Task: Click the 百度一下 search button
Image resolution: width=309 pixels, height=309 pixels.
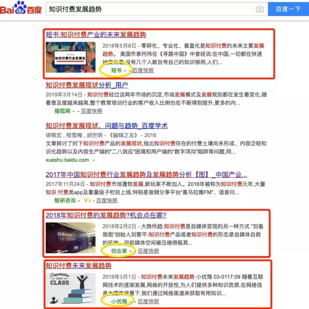Action: (288, 9)
